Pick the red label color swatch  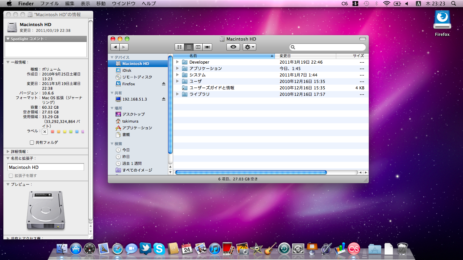tap(53, 131)
